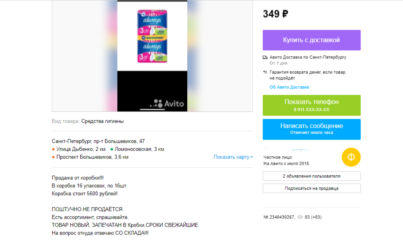The width and height of the screenshot is (403, 243).
Task: Click orange metro dot for Проспект Большевиков
Action: click(53, 157)
